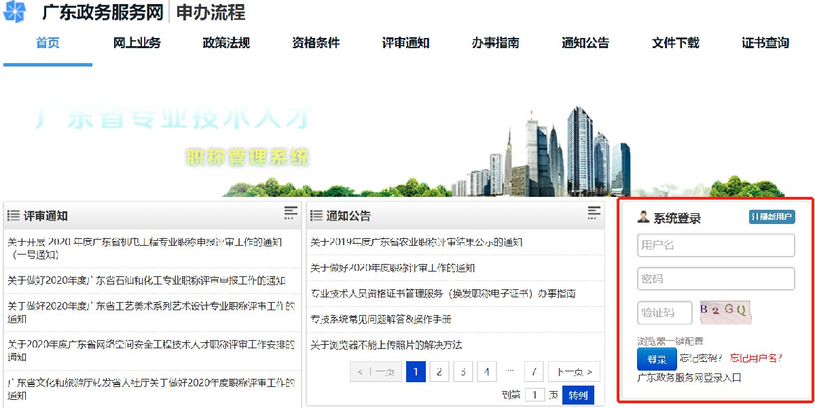The width and height of the screenshot is (815, 408).
Task: Go to page 2 in pagination
Action: [x=439, y=371]
